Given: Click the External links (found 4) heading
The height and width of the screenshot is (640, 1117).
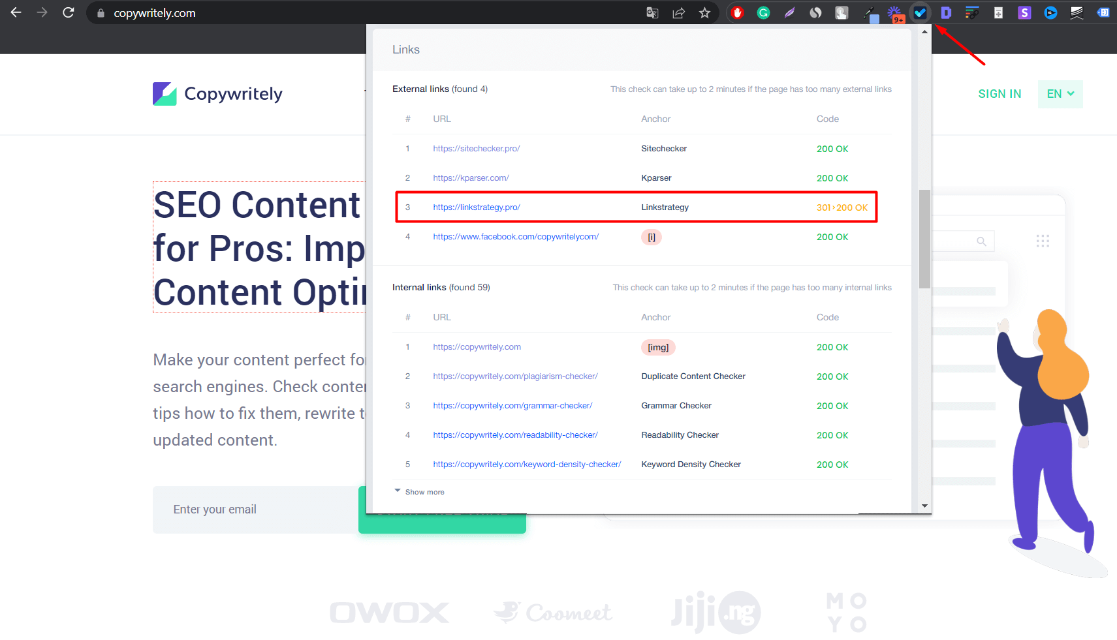Looking at the screenshot, I should click(x=440, y=89).
